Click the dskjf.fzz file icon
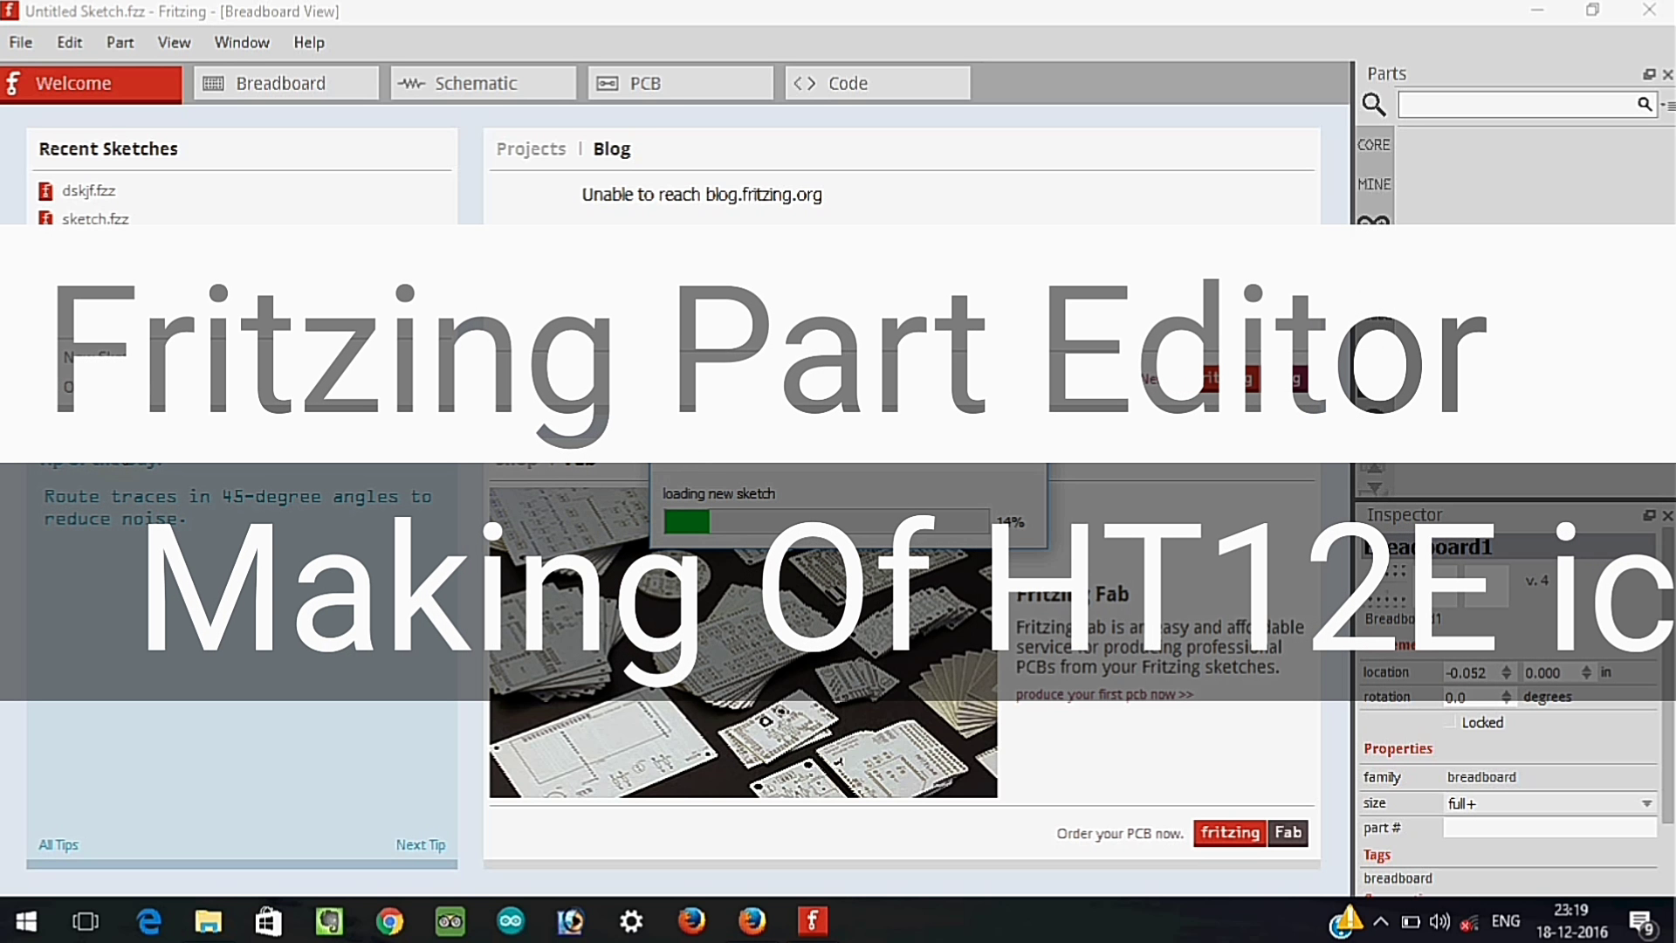Image resolution: width=1676 pixels, height=943 pixels. 45,190
